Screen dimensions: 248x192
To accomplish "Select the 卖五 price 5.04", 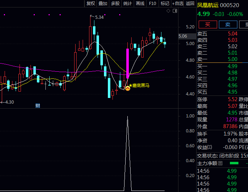I will click(x=232, y=34).
